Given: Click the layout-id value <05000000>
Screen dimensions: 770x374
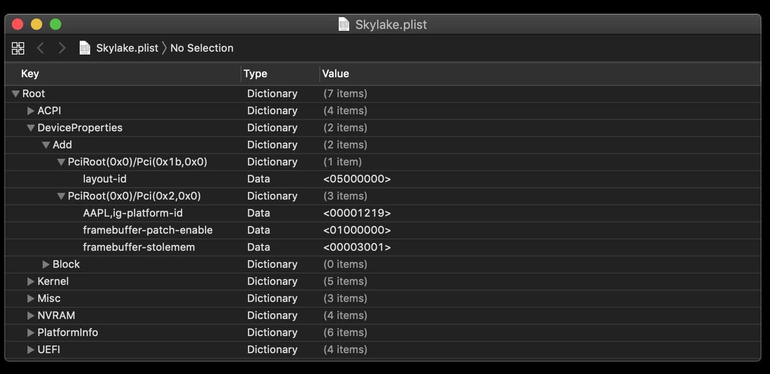Looking at the screenshot, I should point(357,179).
